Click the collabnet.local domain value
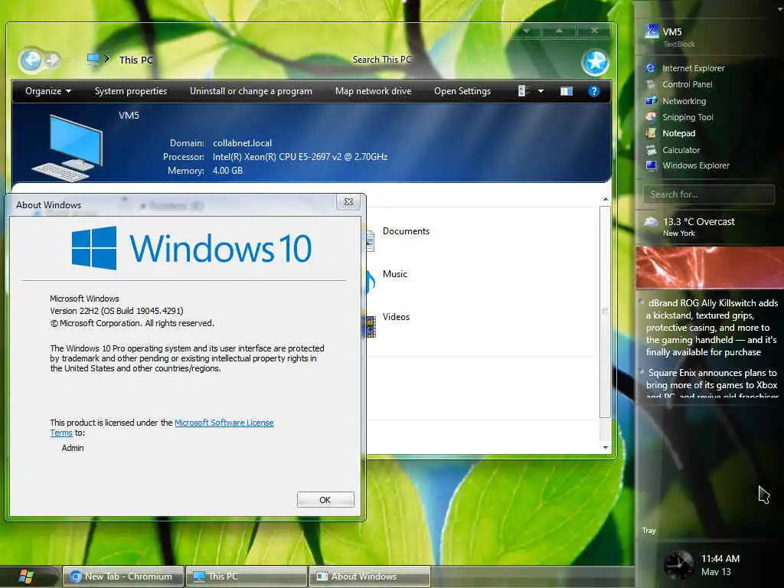784x588 pixels. tap(242, 143)
